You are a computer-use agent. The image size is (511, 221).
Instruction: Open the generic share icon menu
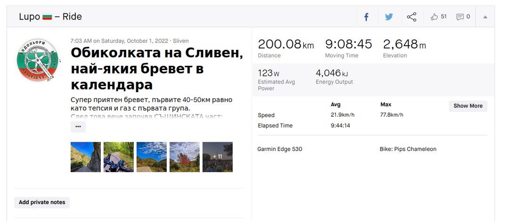(x=411, y=17)
